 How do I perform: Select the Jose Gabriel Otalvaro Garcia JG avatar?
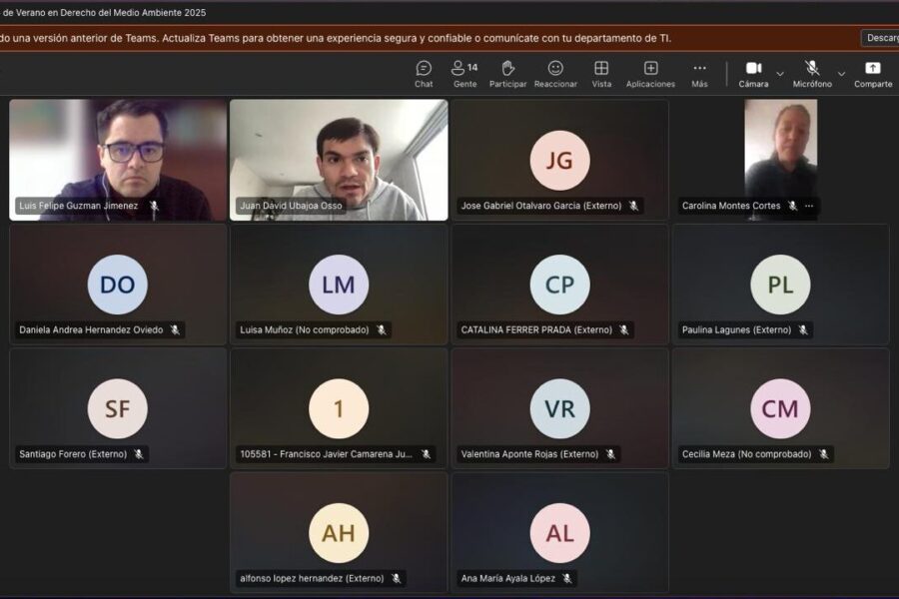(559, 160)
